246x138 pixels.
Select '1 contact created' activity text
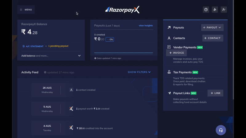[86, 90]
